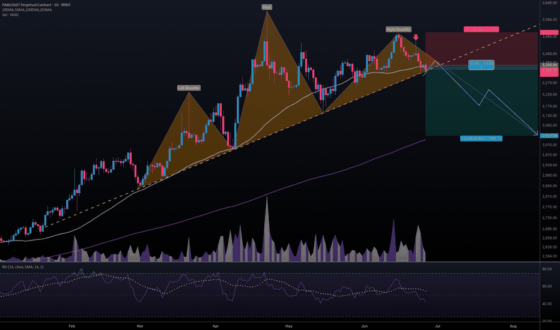560x330 pixels.
Task: Click the 3,090.00 price axis label
Action: click(x=549, y=125)
